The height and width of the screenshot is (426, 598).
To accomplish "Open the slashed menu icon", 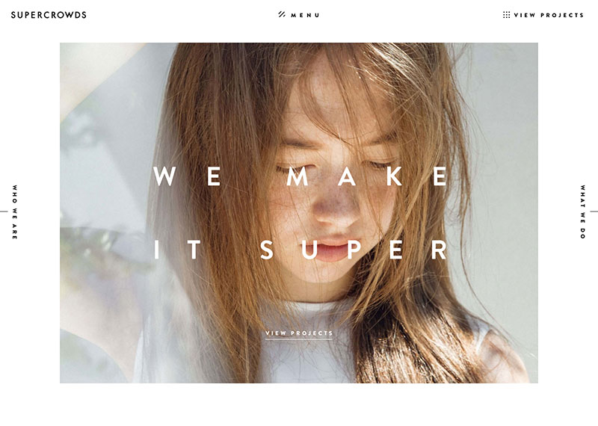I will (x=282, y=14).
